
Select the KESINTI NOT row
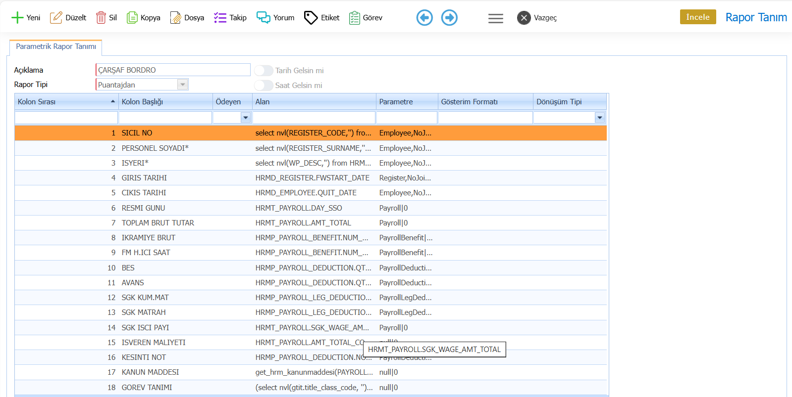click(311, 357)
